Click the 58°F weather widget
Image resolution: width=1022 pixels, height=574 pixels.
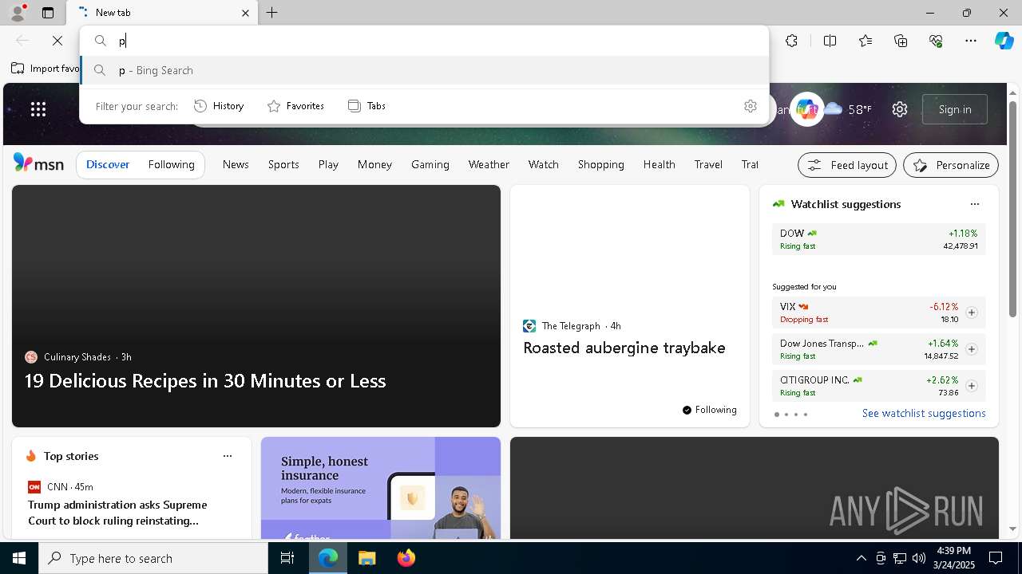pyautogui.click(x=848, y=109)
